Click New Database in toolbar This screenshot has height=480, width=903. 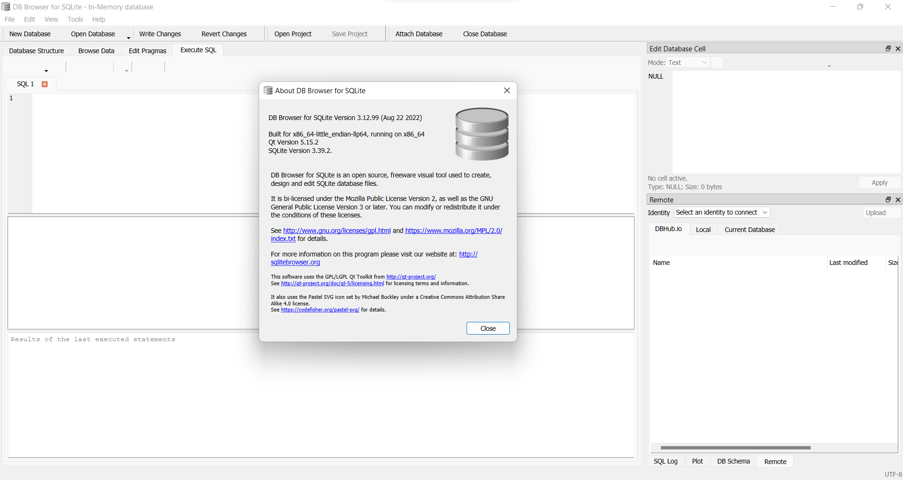coord(30,34)
